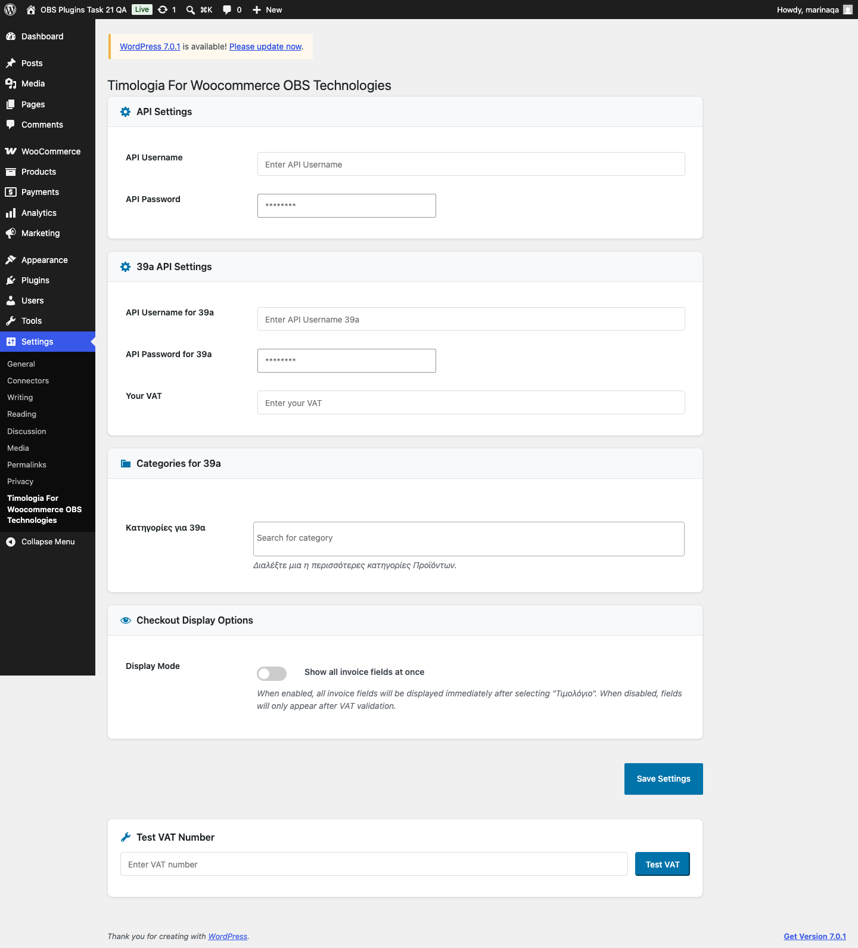Open Reading settings submenu
The image size is (858, 948).
21,414
